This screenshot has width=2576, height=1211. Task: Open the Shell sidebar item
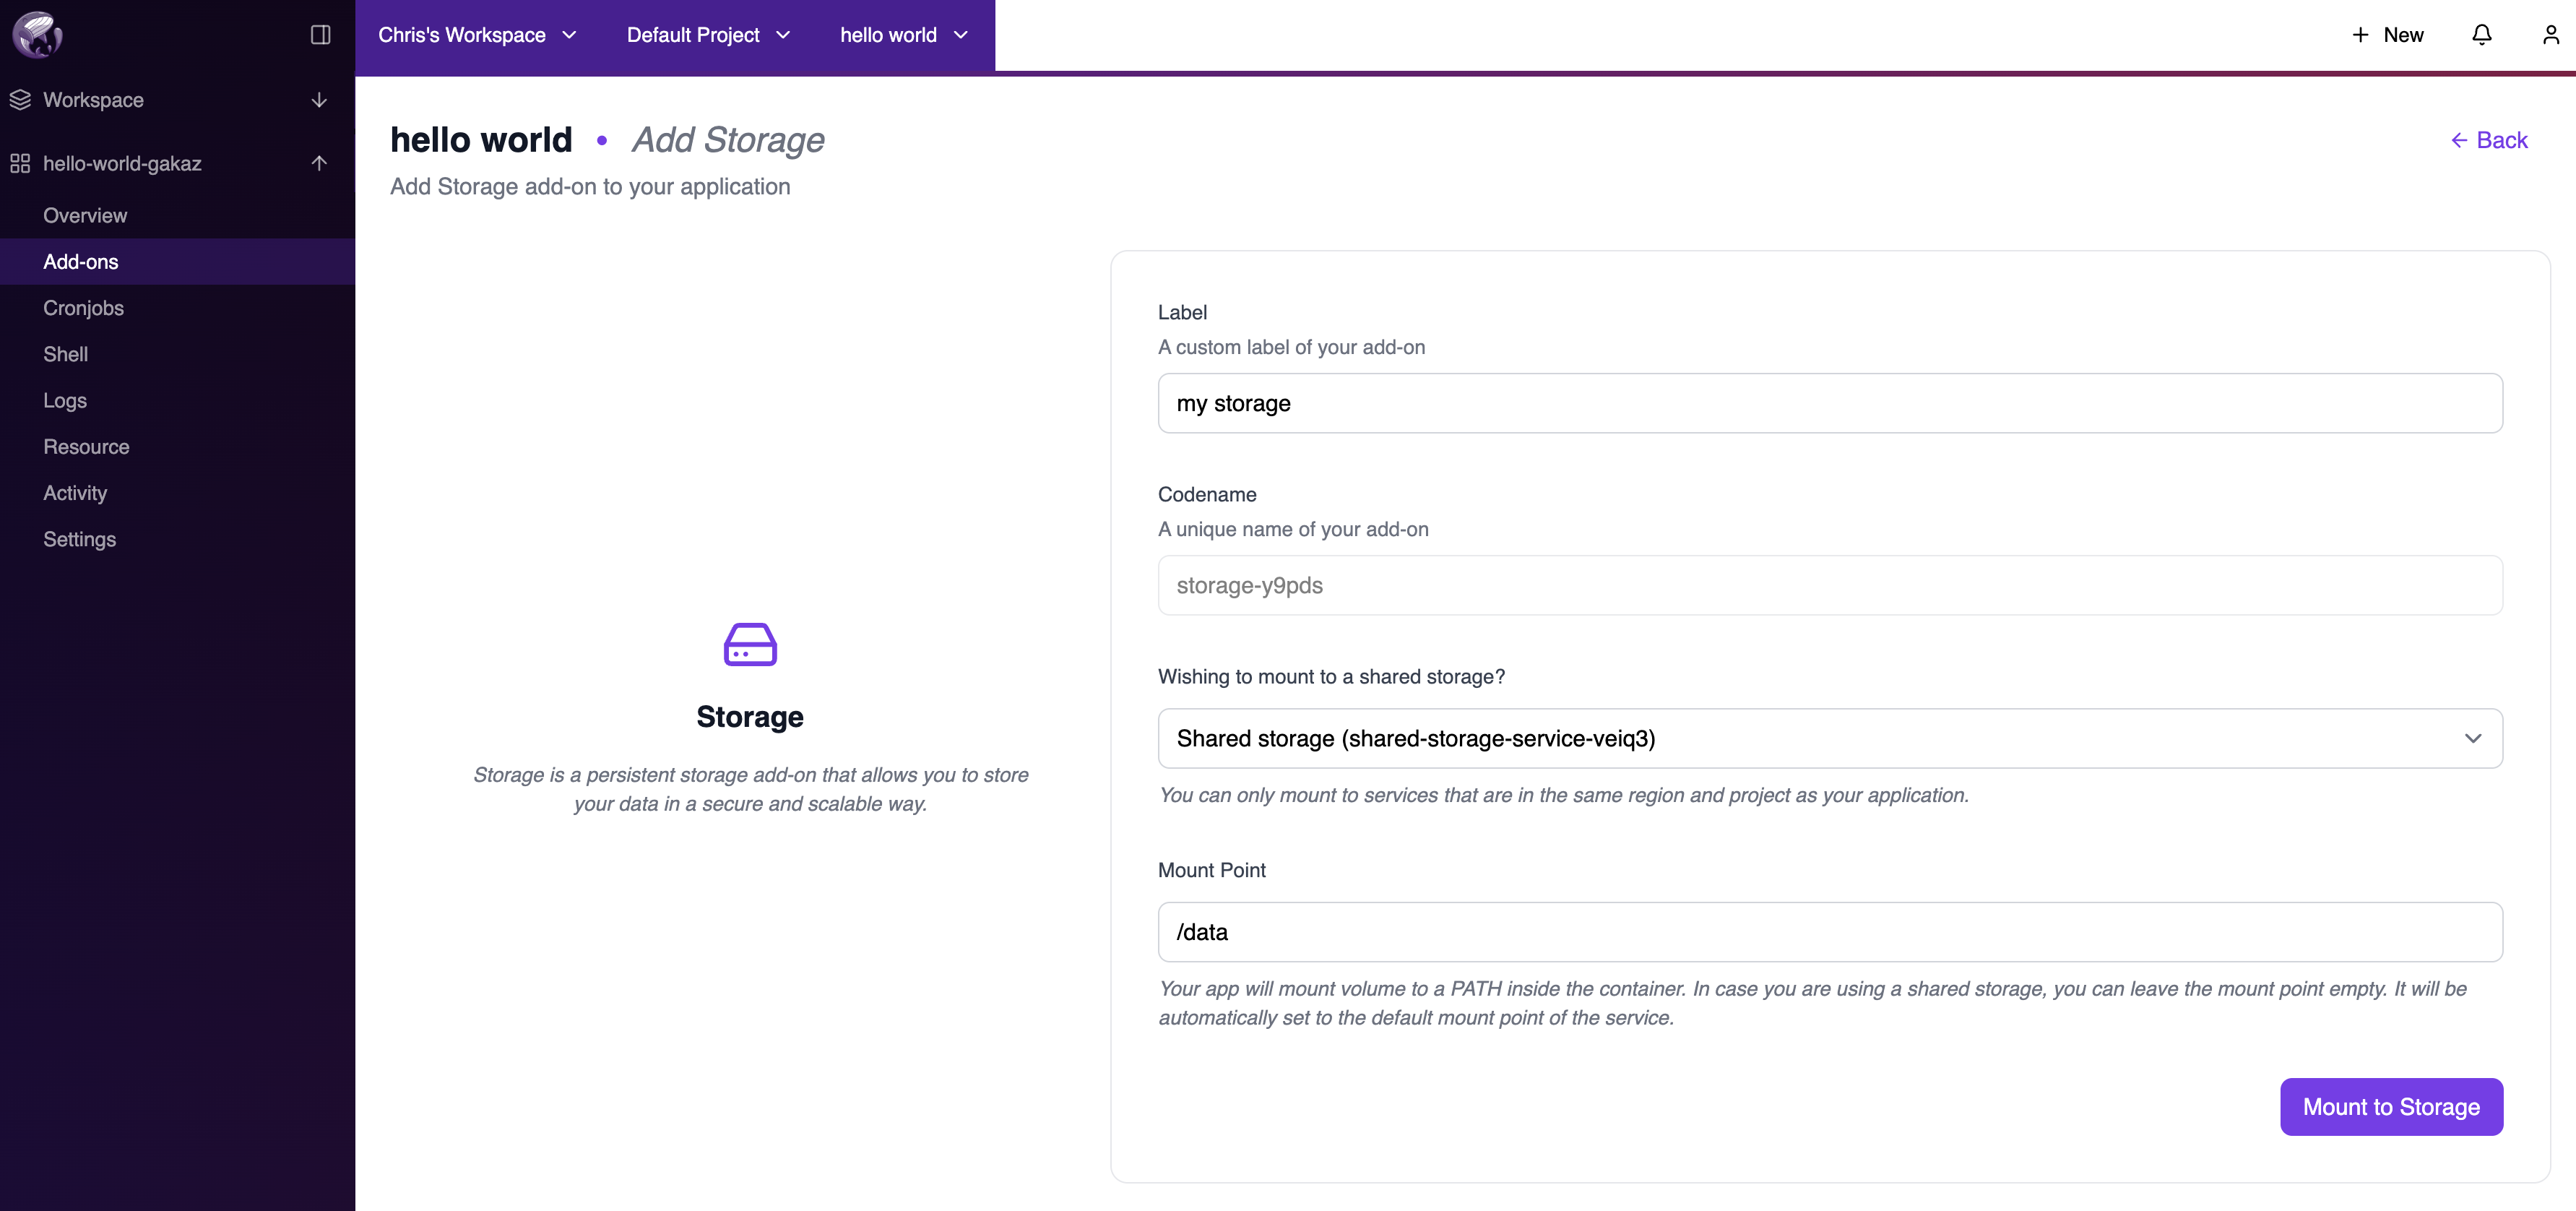65,354
